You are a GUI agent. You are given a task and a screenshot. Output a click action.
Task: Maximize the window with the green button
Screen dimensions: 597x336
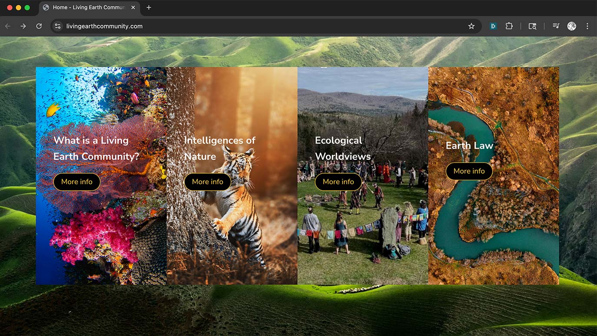coord(27,7)
